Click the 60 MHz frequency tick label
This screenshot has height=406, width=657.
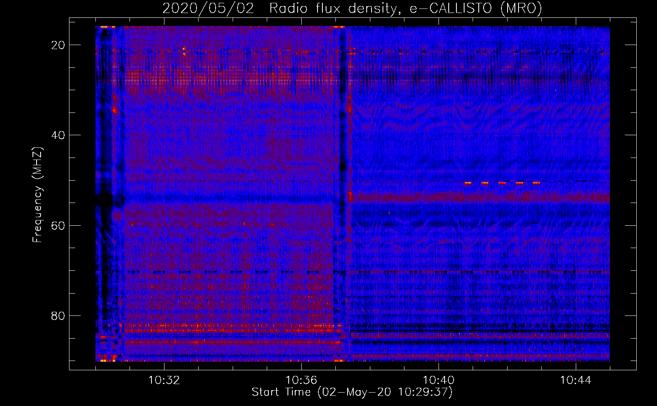(x=58, y=225)
